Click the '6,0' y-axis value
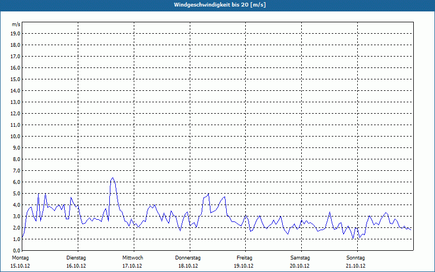435x272 pixels. [x=16, y=182]
